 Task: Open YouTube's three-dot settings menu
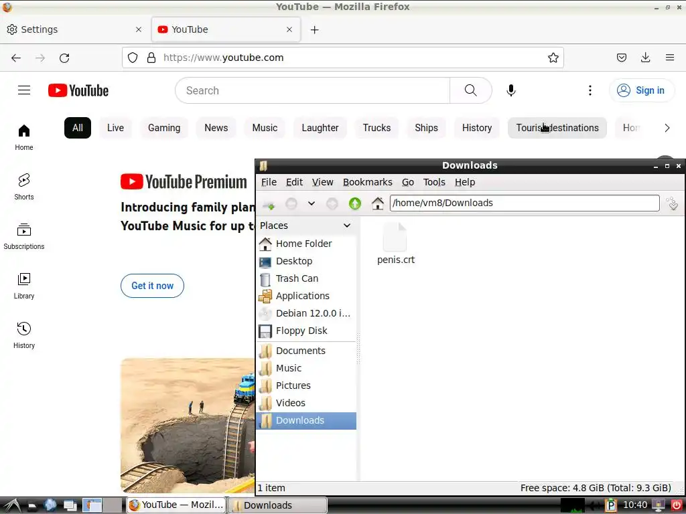pyautogui.click(x=590, y=90)
